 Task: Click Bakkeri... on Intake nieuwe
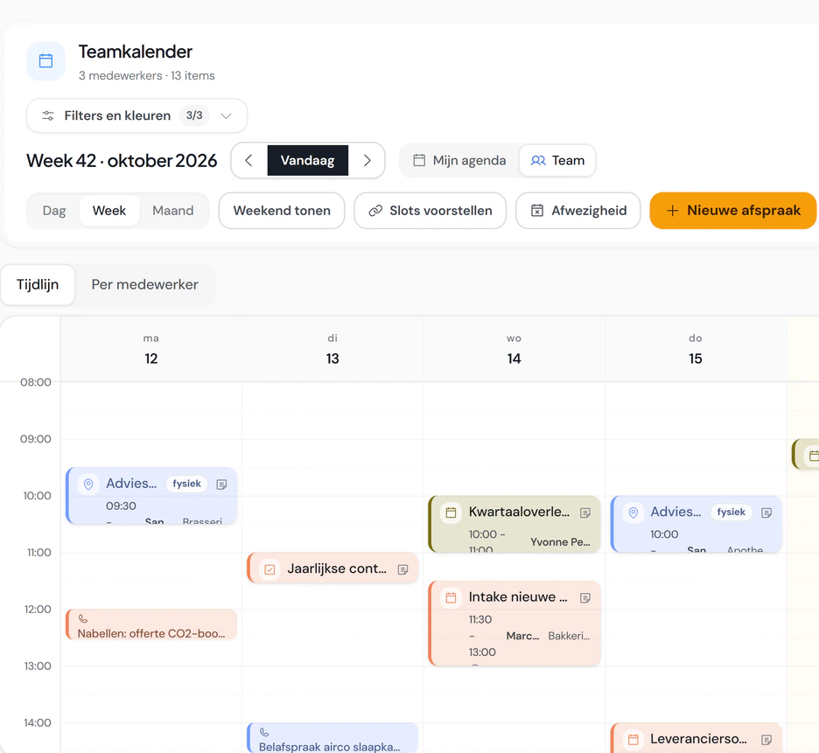coord(569,636)
